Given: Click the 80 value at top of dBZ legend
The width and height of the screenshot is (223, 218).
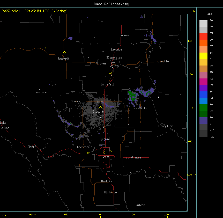Looking at the screenshot, I should pos(211,20).
